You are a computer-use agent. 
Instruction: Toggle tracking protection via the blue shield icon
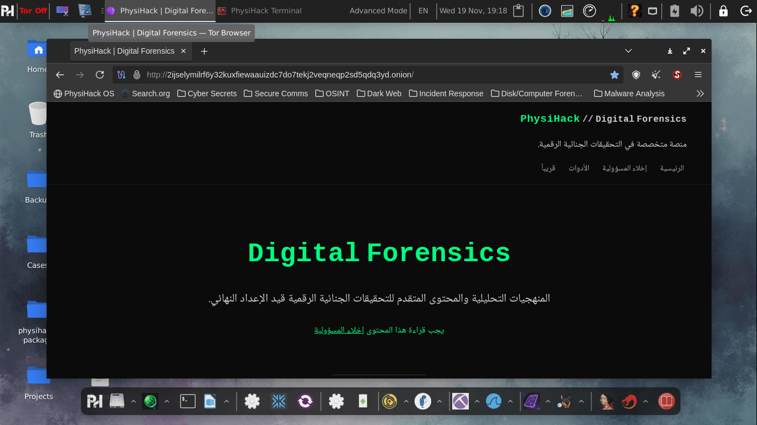(636, 74)
